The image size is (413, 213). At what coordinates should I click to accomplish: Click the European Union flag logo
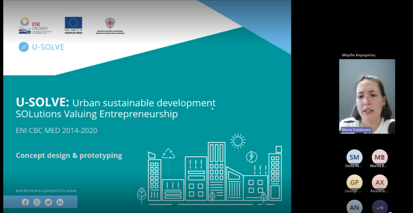73,23
